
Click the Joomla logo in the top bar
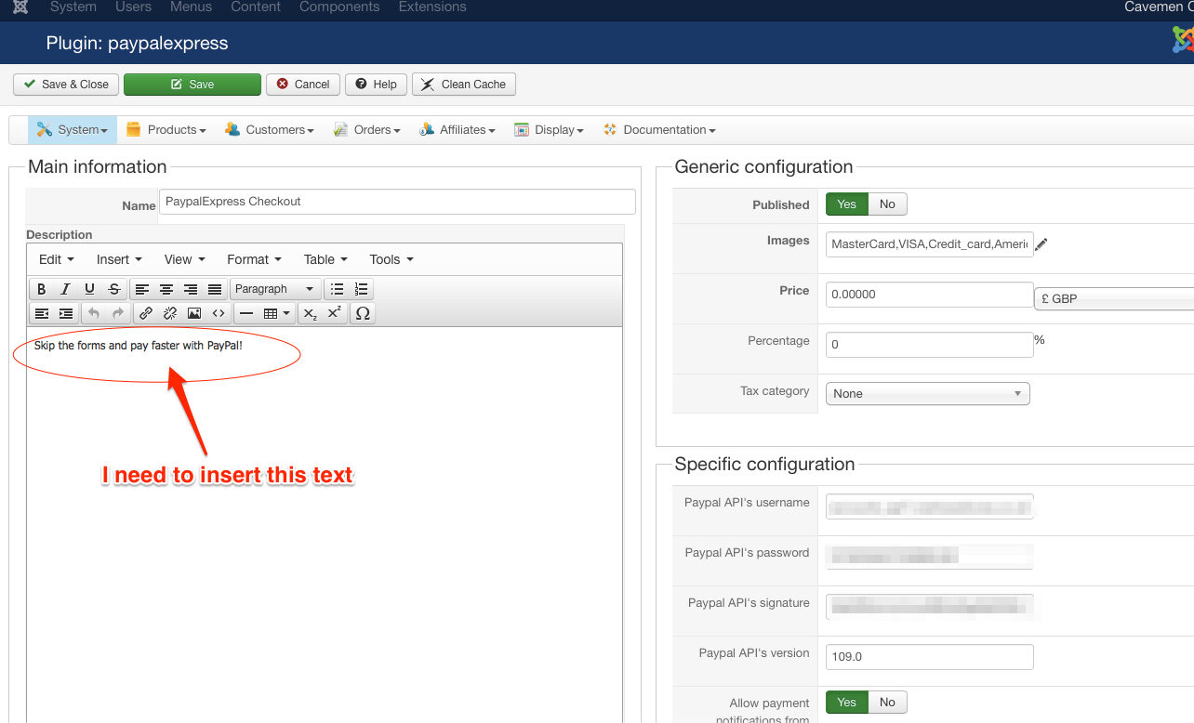[20, 7]
